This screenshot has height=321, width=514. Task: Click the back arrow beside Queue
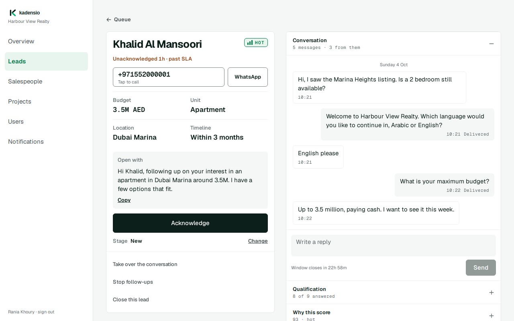point(109,20)
